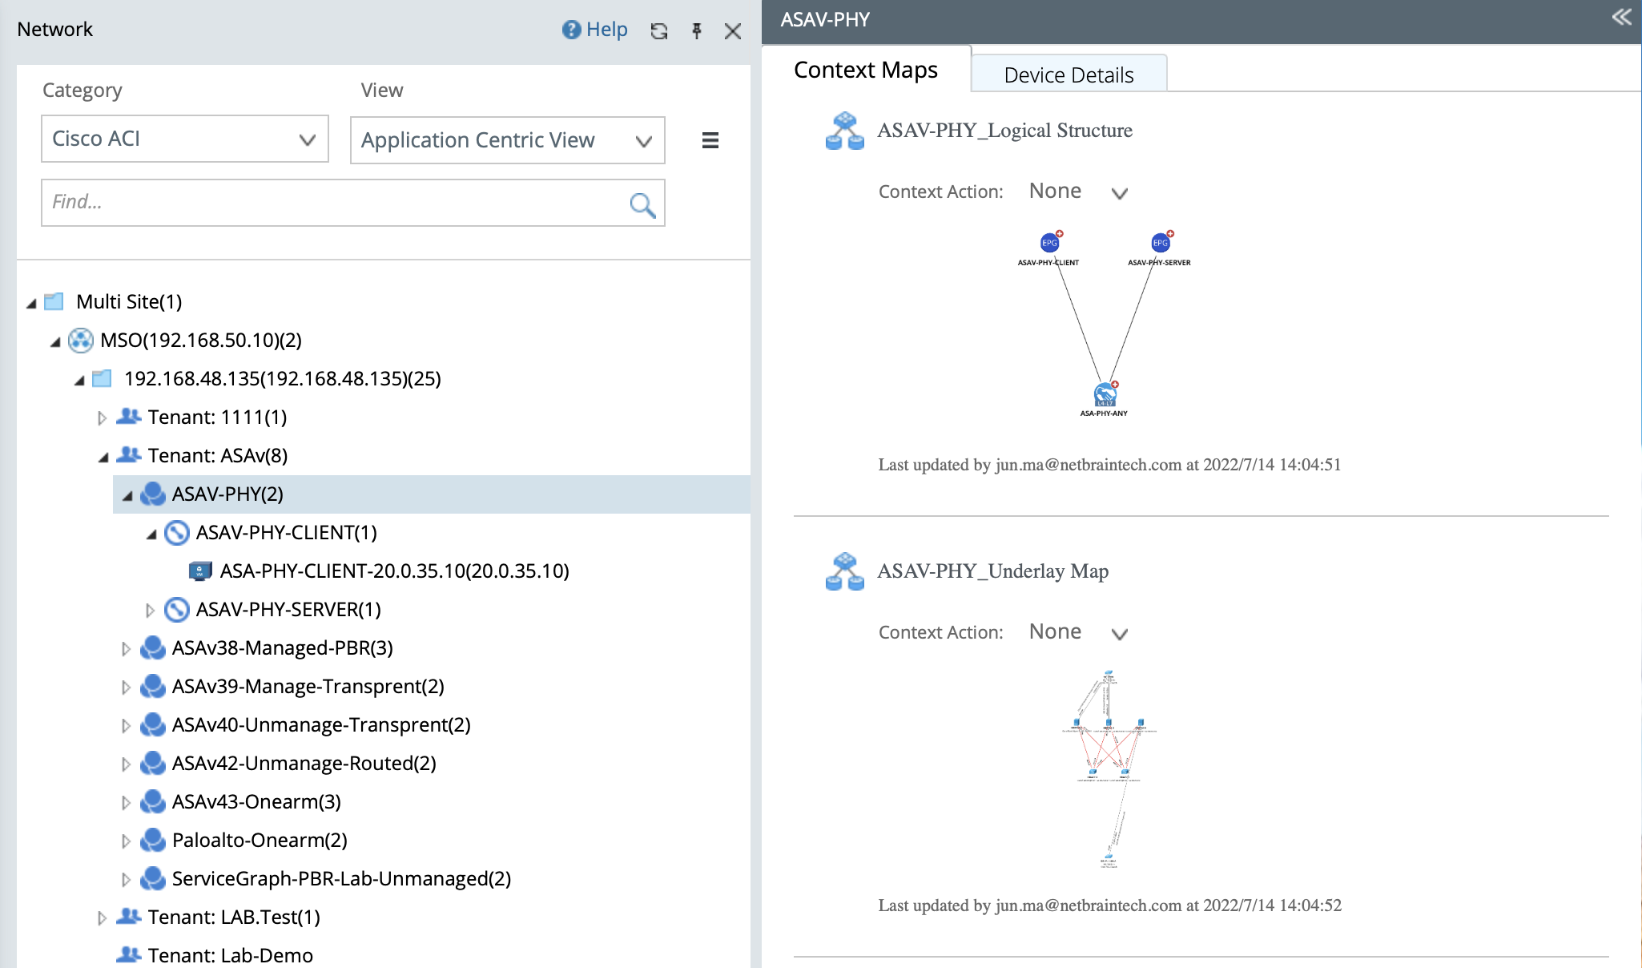Expand the ASAv38-Managed-PBR tree node
The height and width of the screenshot is (968, 1642).
125,648
